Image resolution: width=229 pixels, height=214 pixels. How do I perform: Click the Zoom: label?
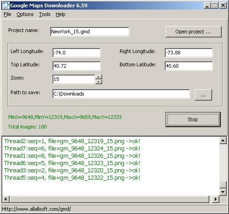tap(17, 78)
